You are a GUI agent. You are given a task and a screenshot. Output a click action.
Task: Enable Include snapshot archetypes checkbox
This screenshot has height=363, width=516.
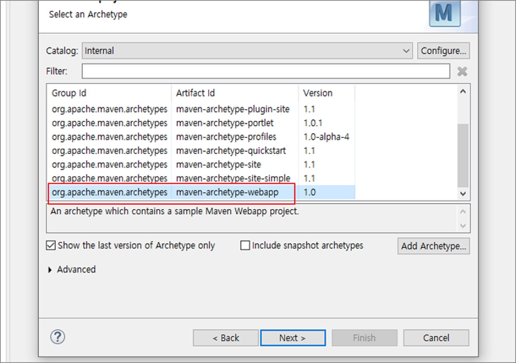click(x=245, y=246)
